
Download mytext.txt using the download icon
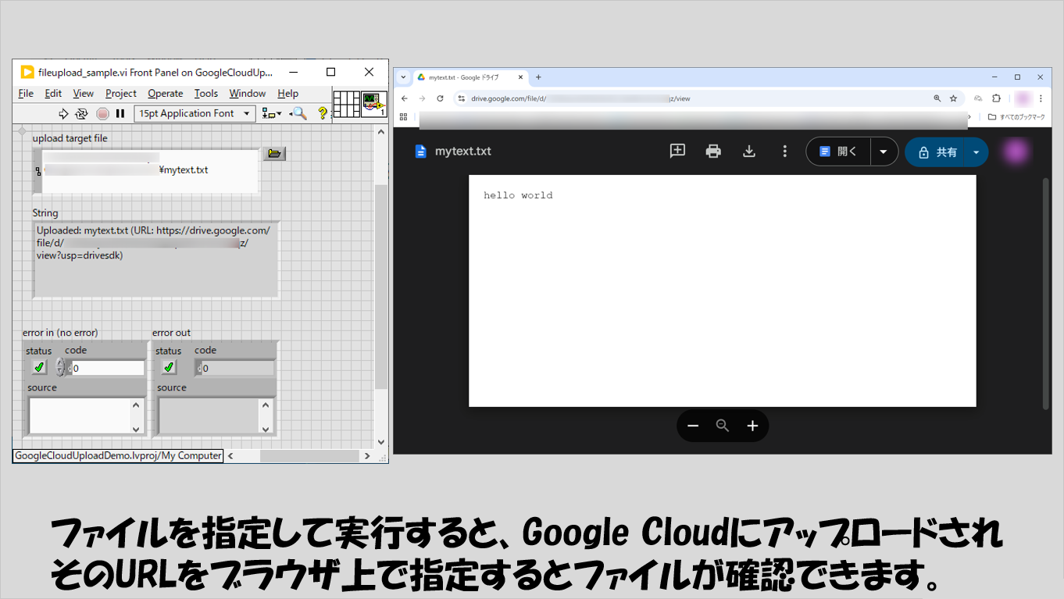(x=748, y=152)
